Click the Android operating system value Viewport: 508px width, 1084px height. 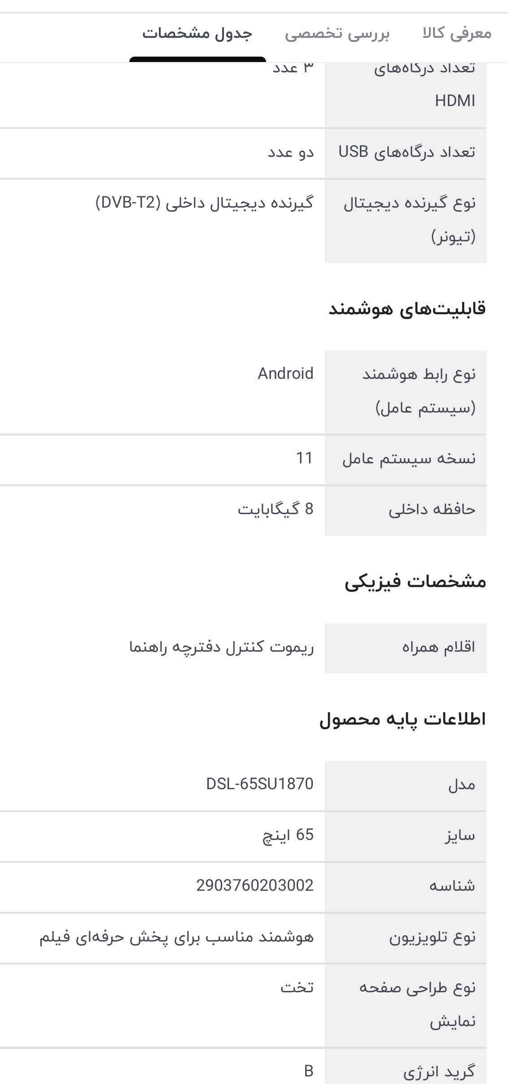point(285,373)
